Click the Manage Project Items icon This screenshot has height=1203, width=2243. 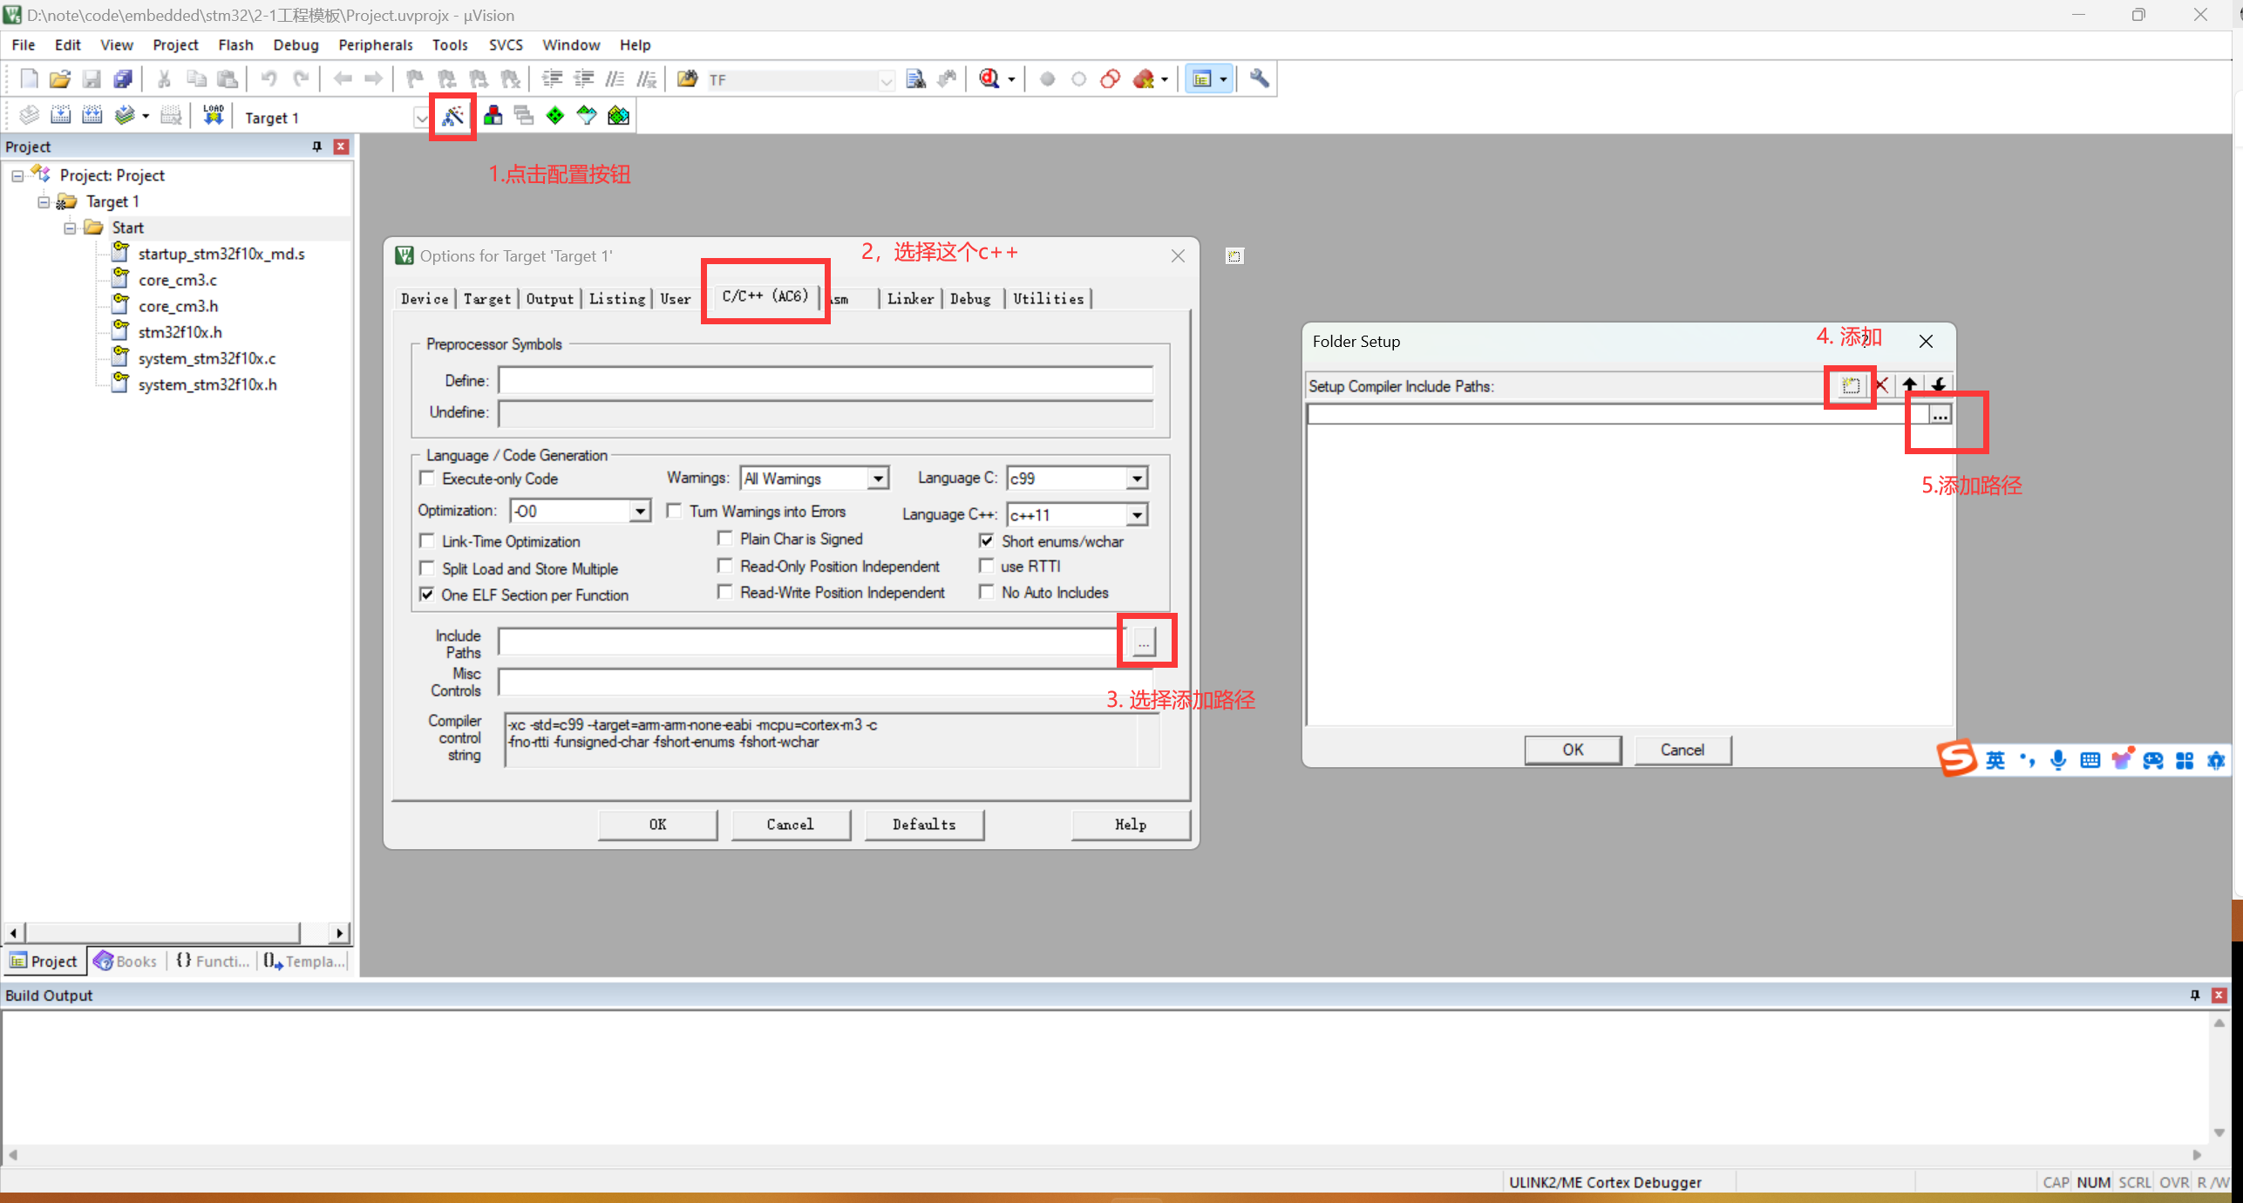493,116
